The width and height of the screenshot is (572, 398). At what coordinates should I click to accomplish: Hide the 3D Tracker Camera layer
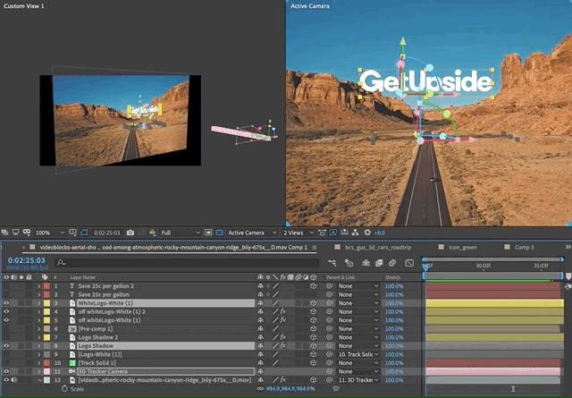click(6, 371)
